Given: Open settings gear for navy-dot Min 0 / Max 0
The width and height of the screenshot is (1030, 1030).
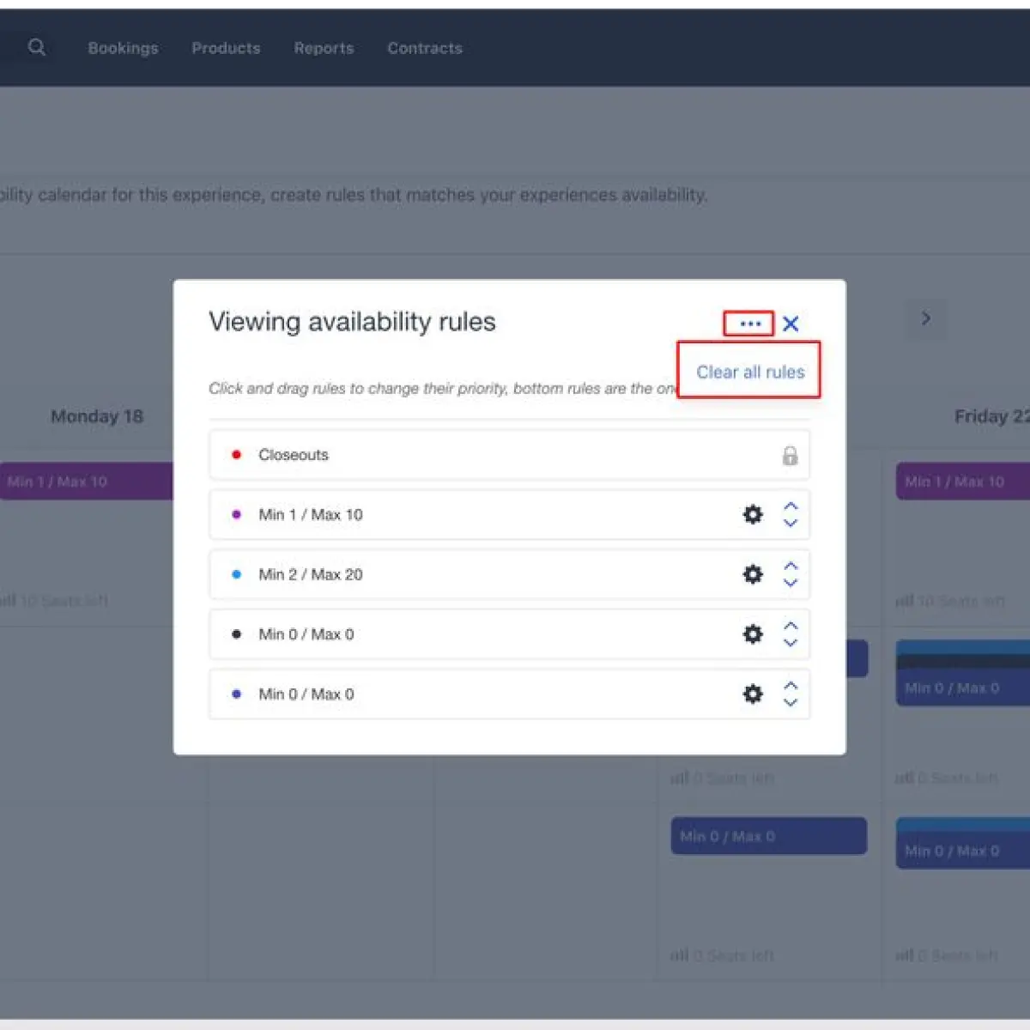Looking at the screenshot, I should click(753, 694).
